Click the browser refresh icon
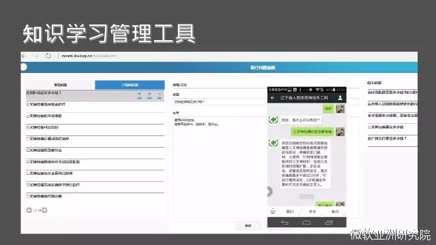Screen dimensions: 436x245 (x=48, y=56)
